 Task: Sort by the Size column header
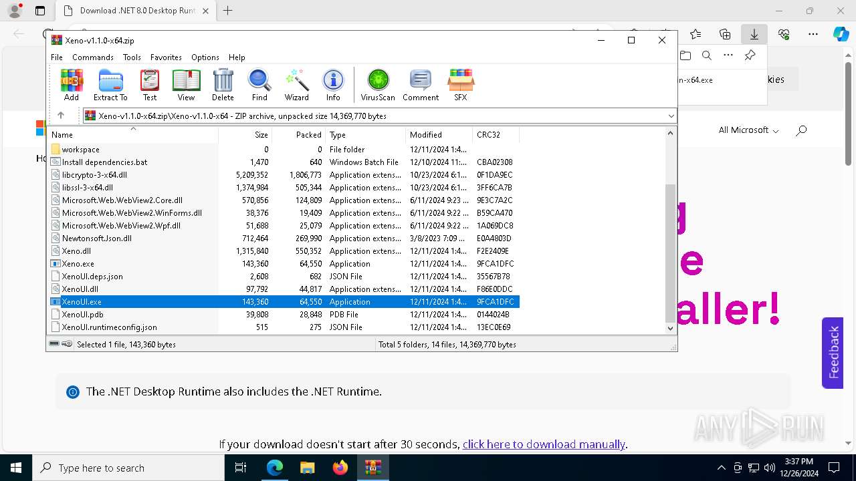pyautogui.click(x=245, y=134)
